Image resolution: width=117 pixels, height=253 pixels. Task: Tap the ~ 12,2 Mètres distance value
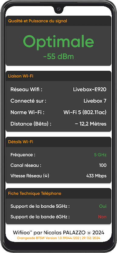click(91, 124)
